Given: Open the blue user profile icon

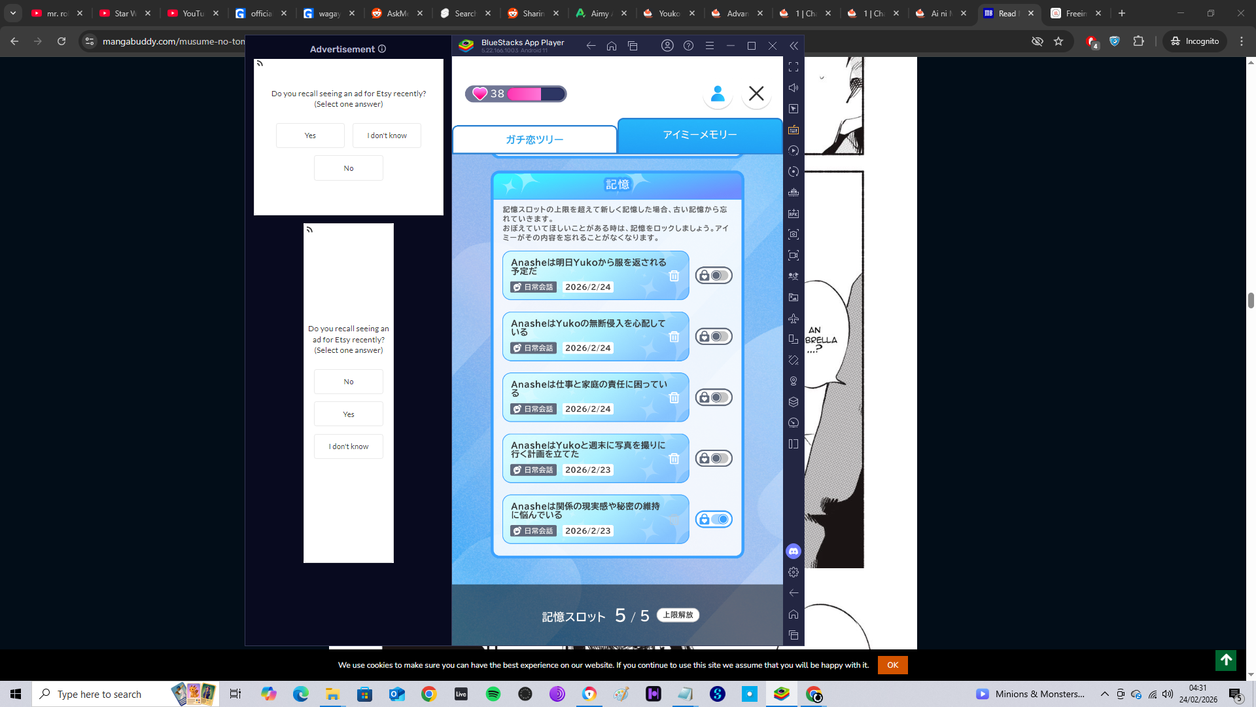Looking at the screenshot, I should 718,94.
